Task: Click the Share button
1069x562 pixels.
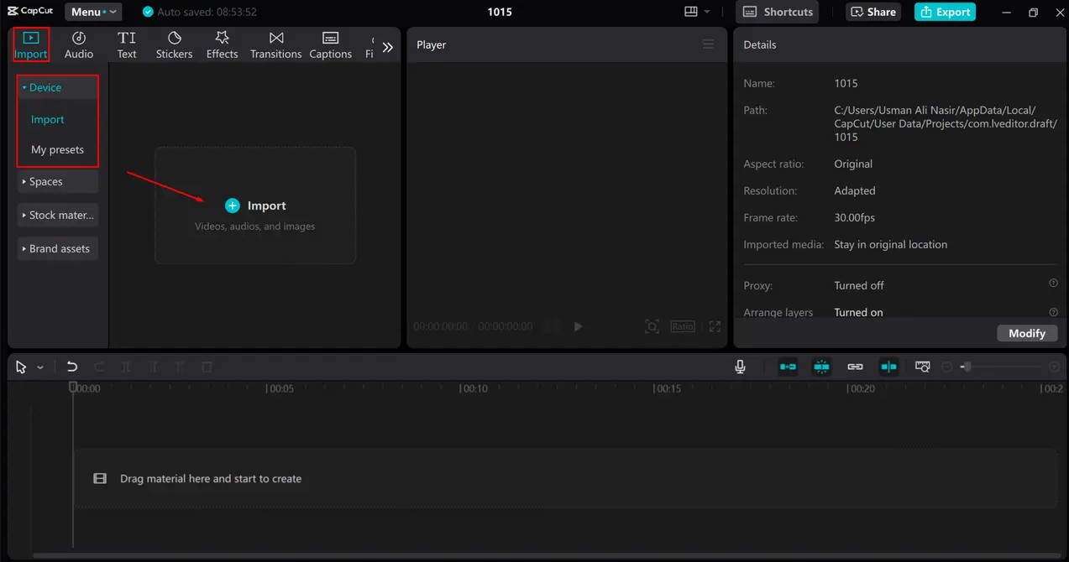Action: pyautogui.click(x=873, y=12)
